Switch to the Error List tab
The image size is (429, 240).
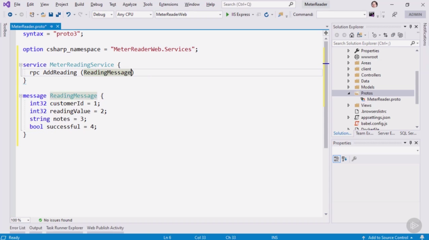18,228
